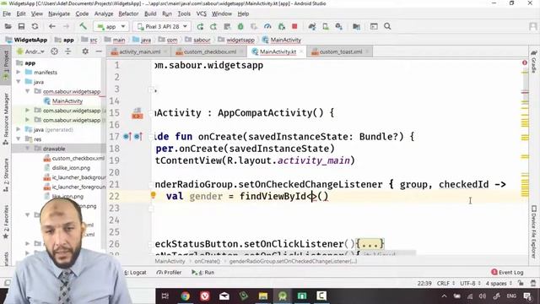
Task: Open SDK Manager toolbar icon
Action: 339,26
